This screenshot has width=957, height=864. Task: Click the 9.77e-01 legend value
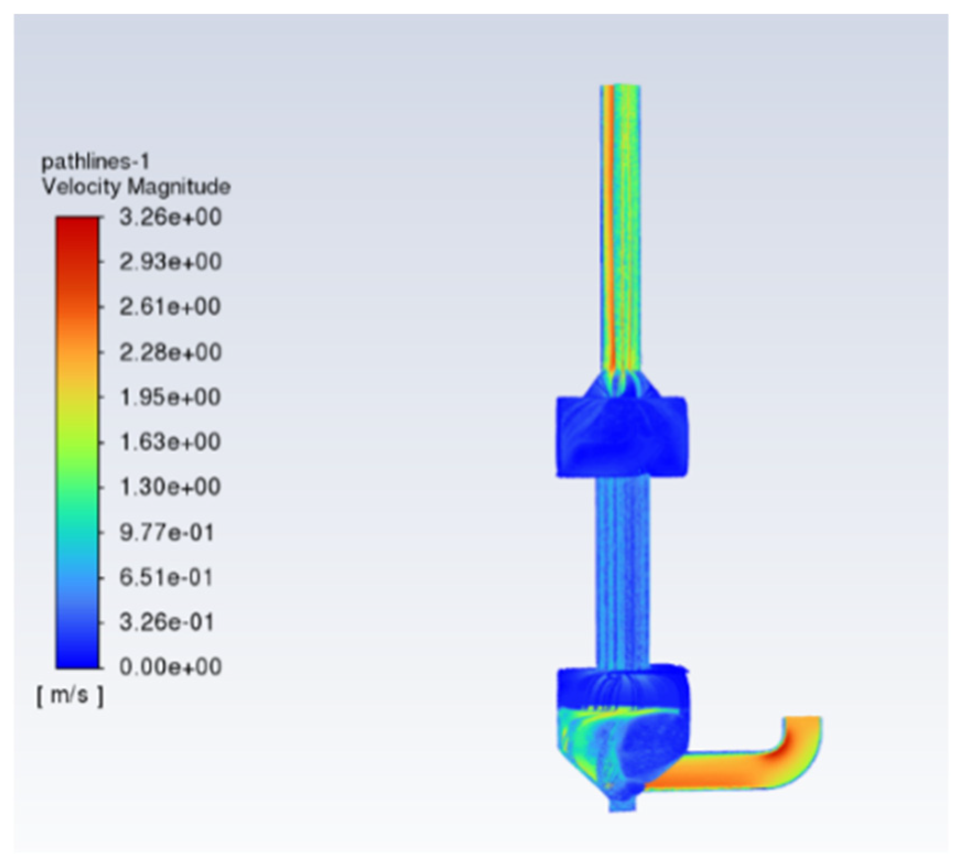166,532
